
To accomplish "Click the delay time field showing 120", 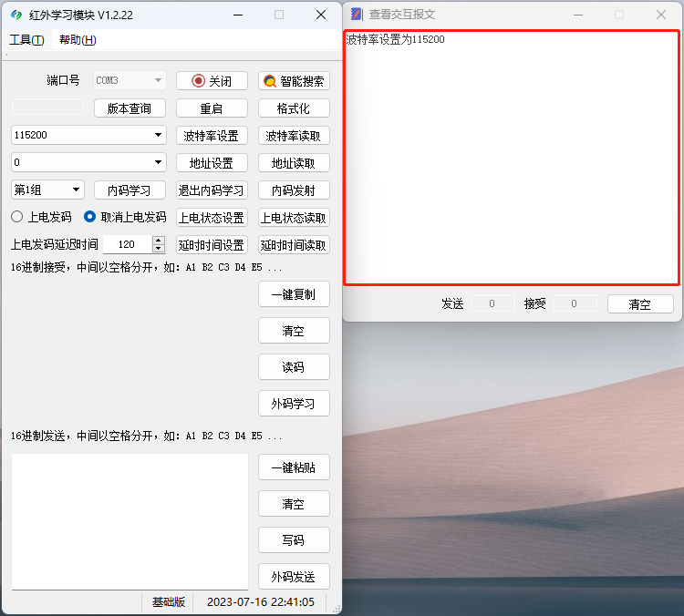I will (x=128, y=244).
